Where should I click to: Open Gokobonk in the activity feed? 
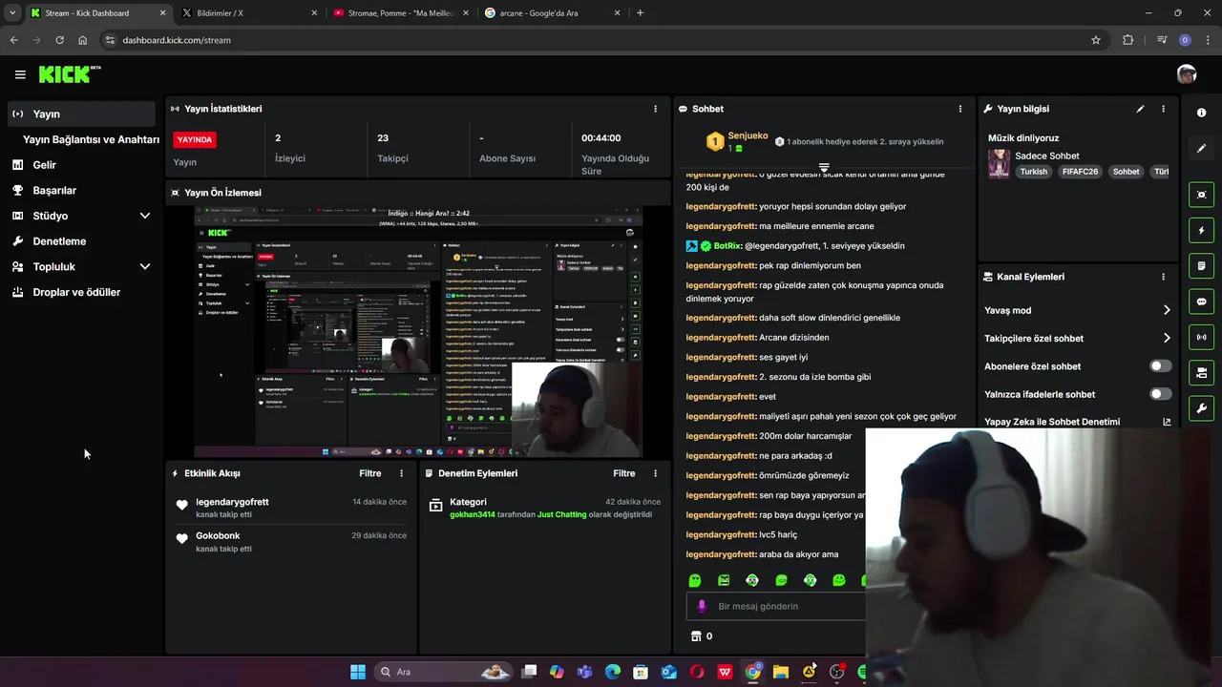coord(218,536)
